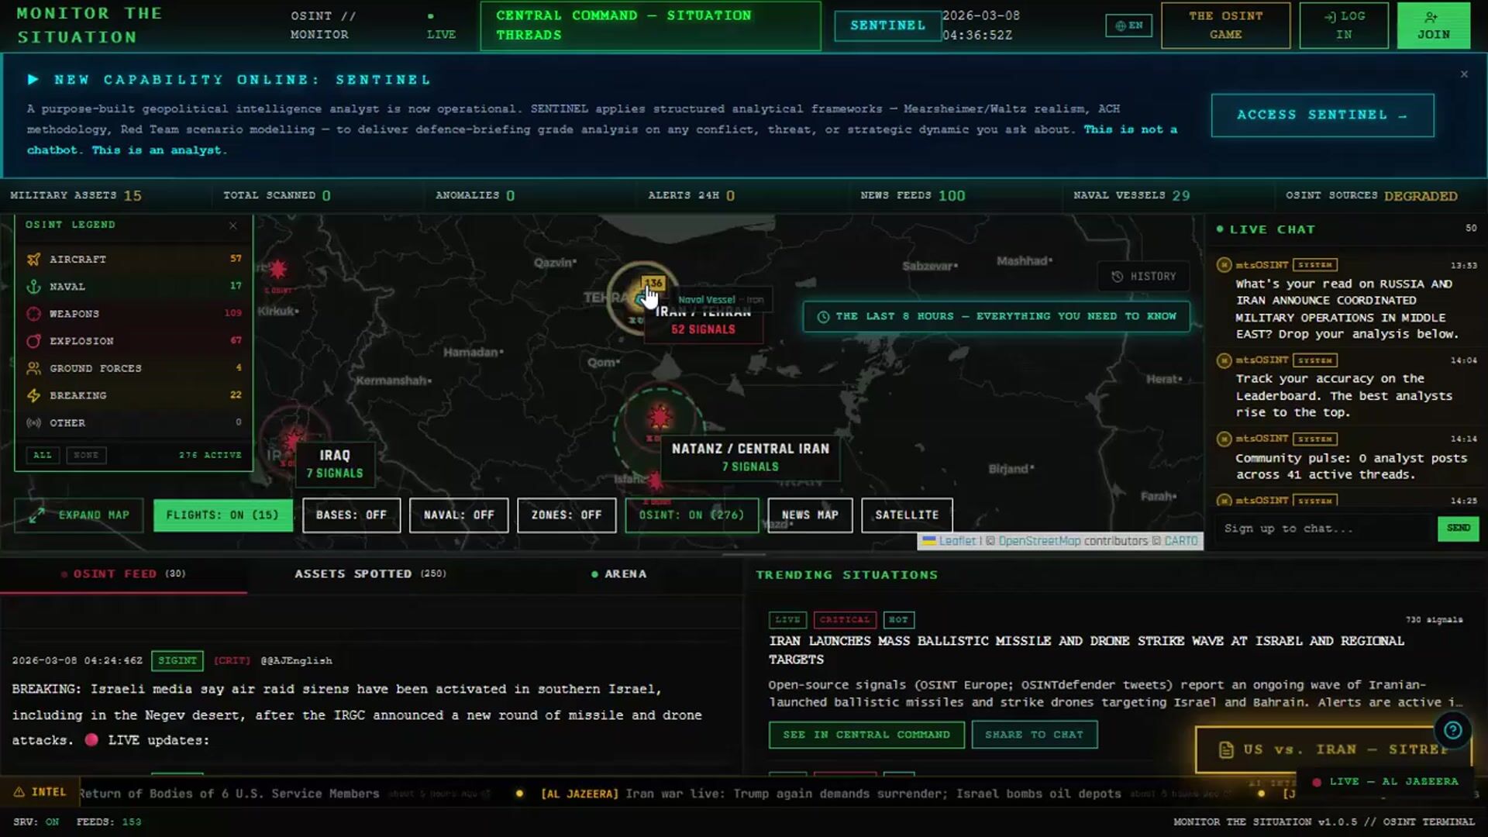The height and width of the screenshot is (837, 1488).
Task: Click the Aircraft legend icon
Action: tap(33, 260)
